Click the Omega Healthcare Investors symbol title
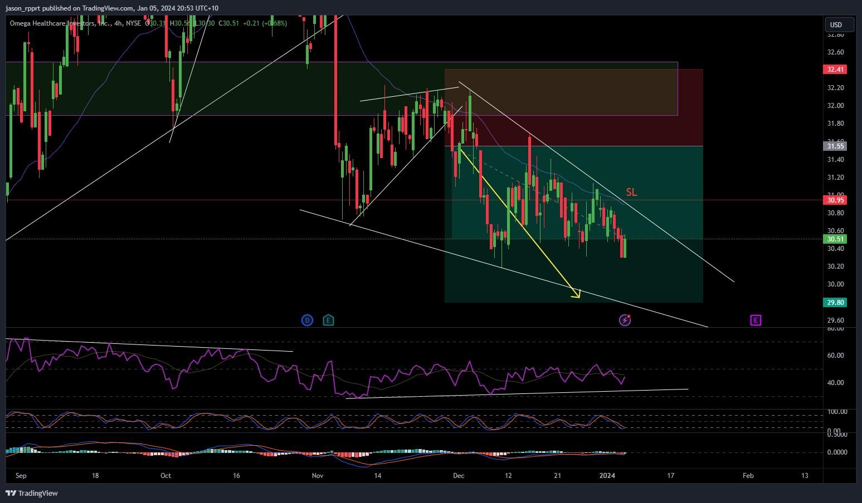This screenshot has width=862, height=503. point(59,23)
